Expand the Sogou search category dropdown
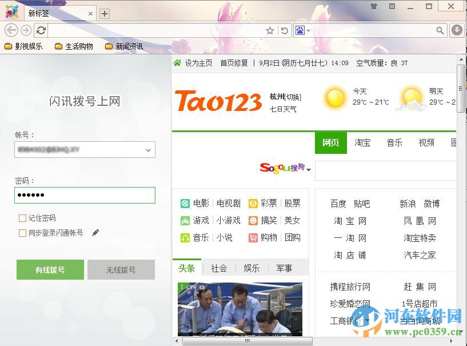467x346 pixels. pos(309,170)
